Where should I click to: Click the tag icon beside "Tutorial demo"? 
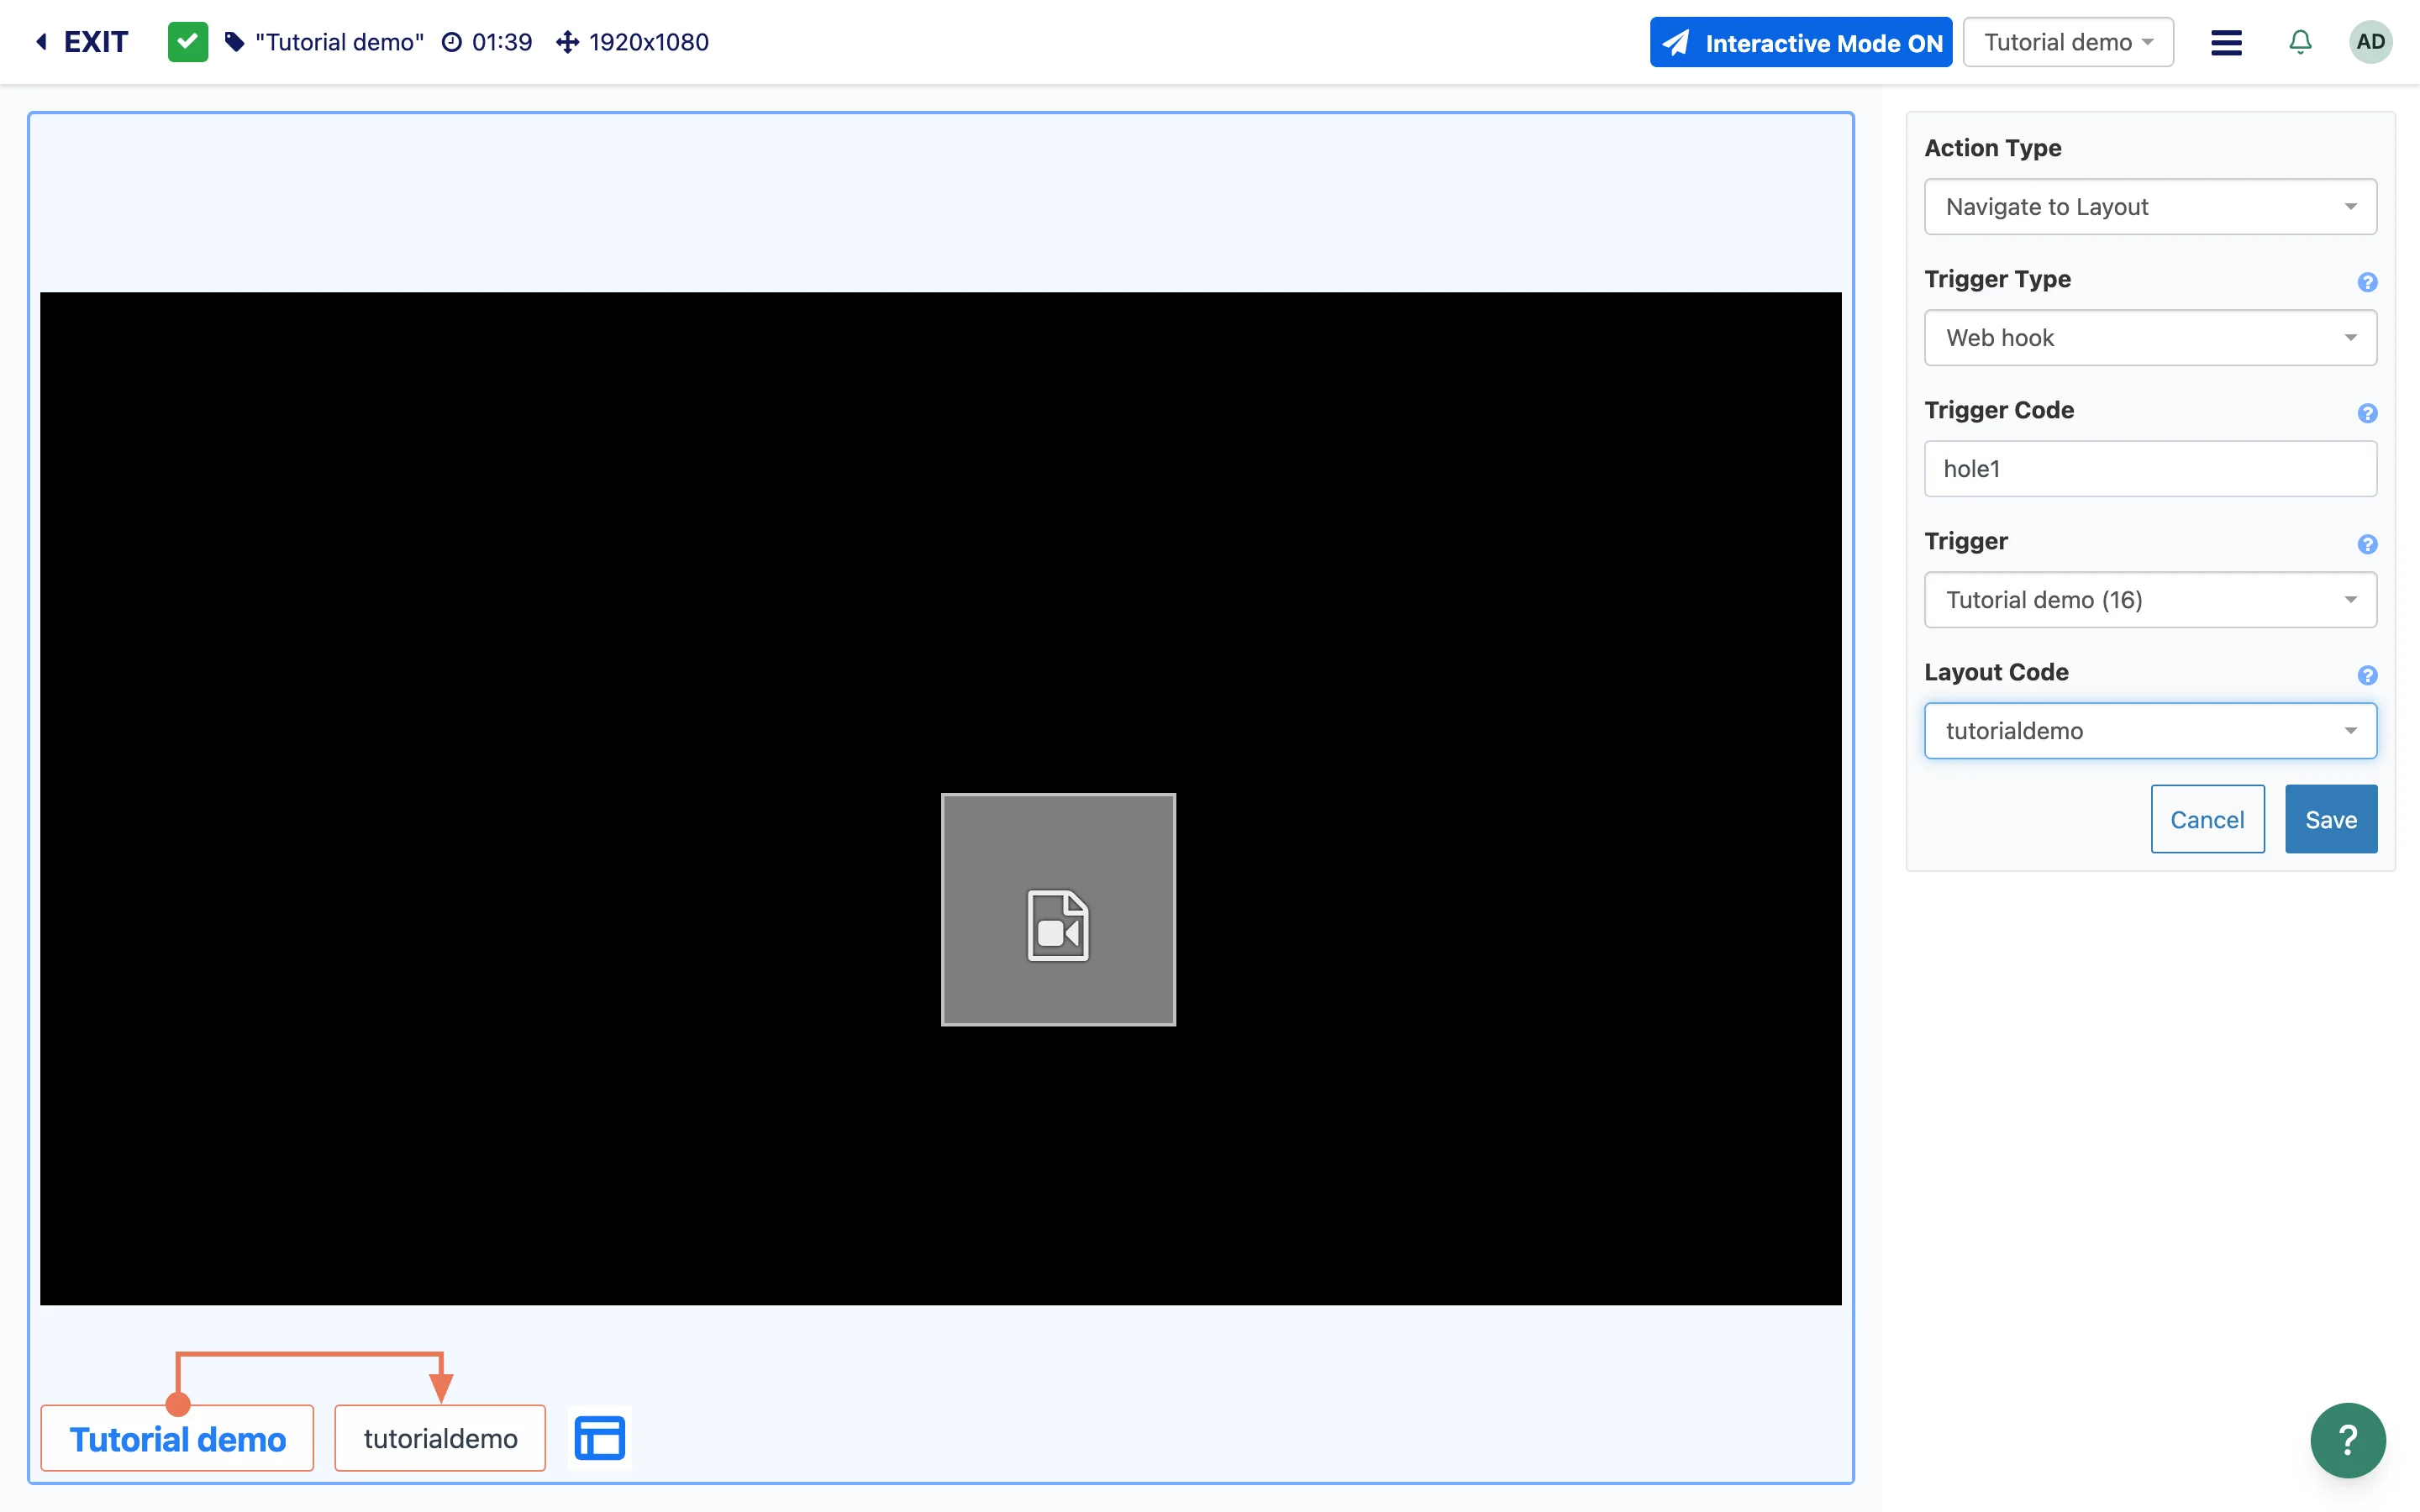[234, 42]
